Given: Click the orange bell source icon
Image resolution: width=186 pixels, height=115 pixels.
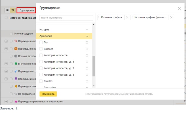Looking at the screenshot, I should coord(16,86).
